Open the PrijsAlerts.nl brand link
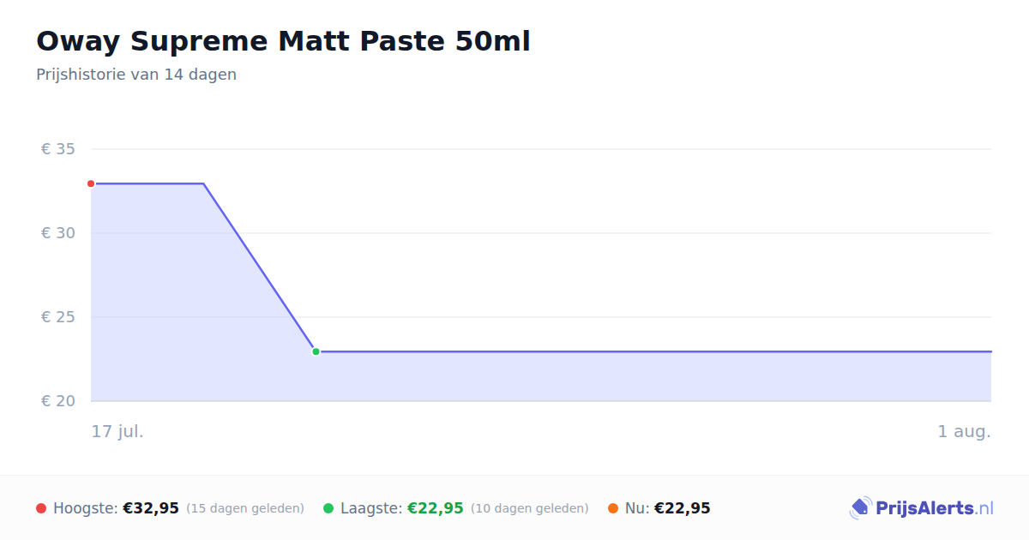The height and width of the screenshot is (540, 1029). pos(921,508)
